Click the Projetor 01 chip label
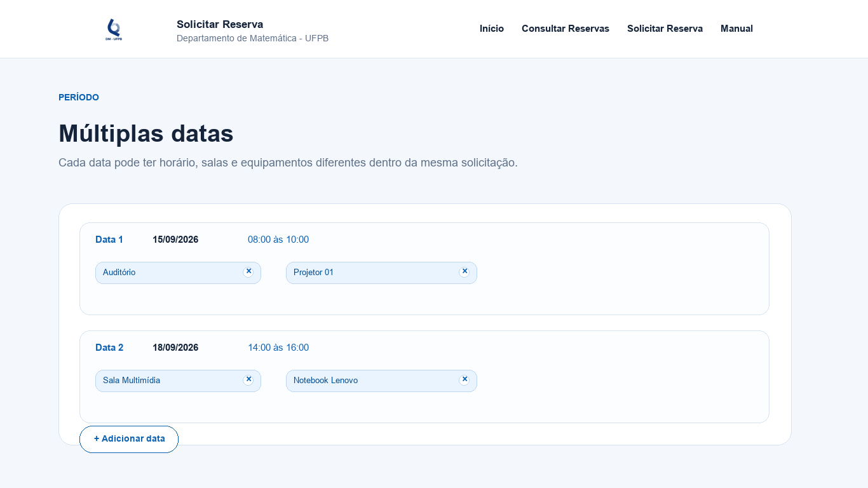The image size is (868, 488). coord(313,273)
